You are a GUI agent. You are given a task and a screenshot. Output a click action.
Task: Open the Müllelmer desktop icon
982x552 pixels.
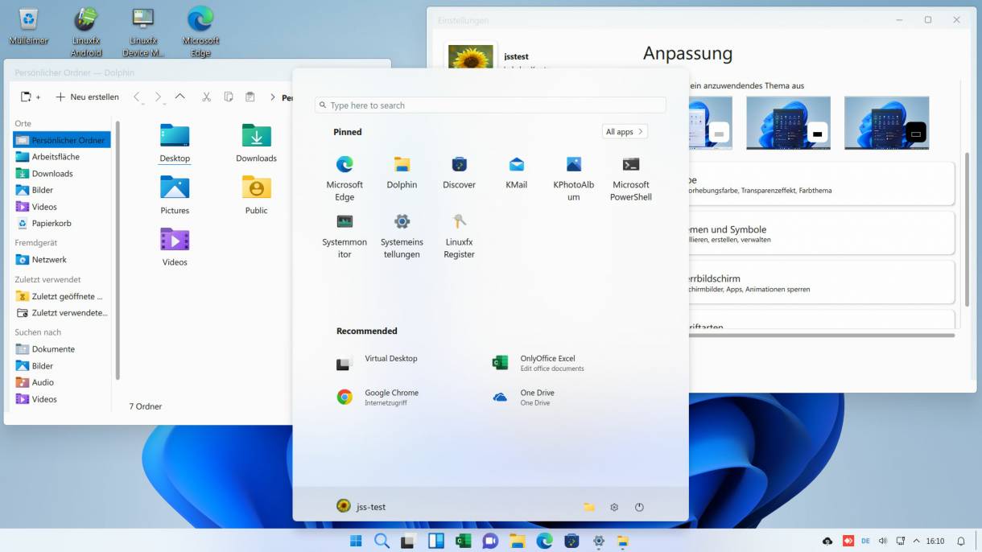(x=28, y=26)
